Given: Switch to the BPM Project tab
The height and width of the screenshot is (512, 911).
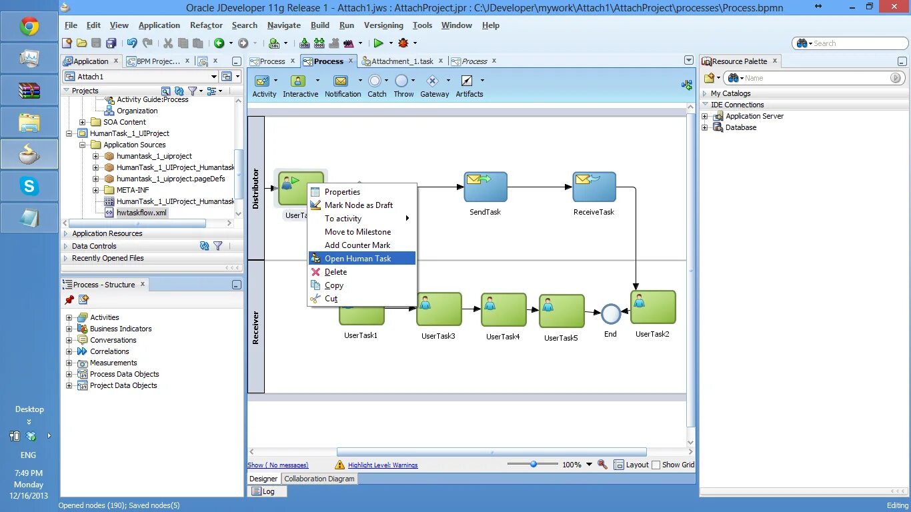Looking at the screenshot, I should pyautogui.click(x=159, y=61).
